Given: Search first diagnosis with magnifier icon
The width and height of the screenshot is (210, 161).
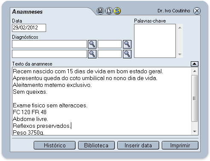Looking at the screenshot, I should (x=92, y=44).
